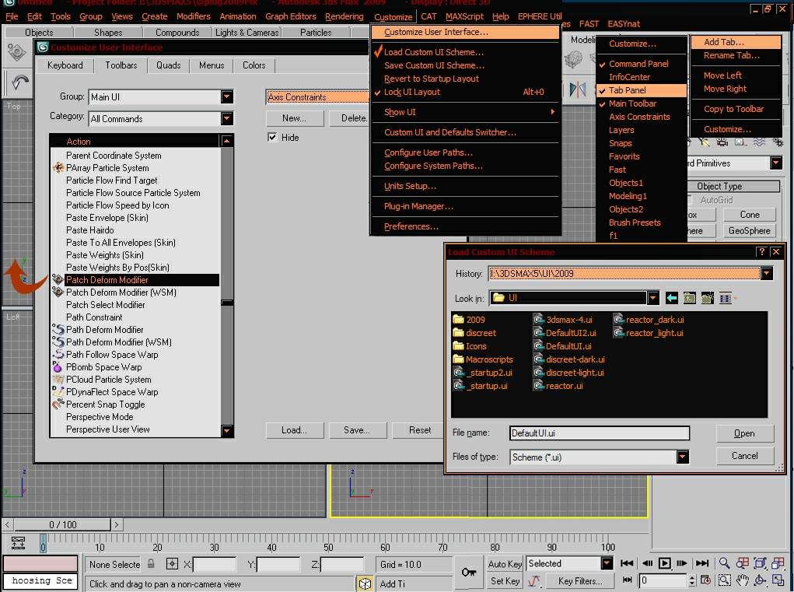Step to previous frame
This screenshot has width=794, height=592.
coord(647,563)
